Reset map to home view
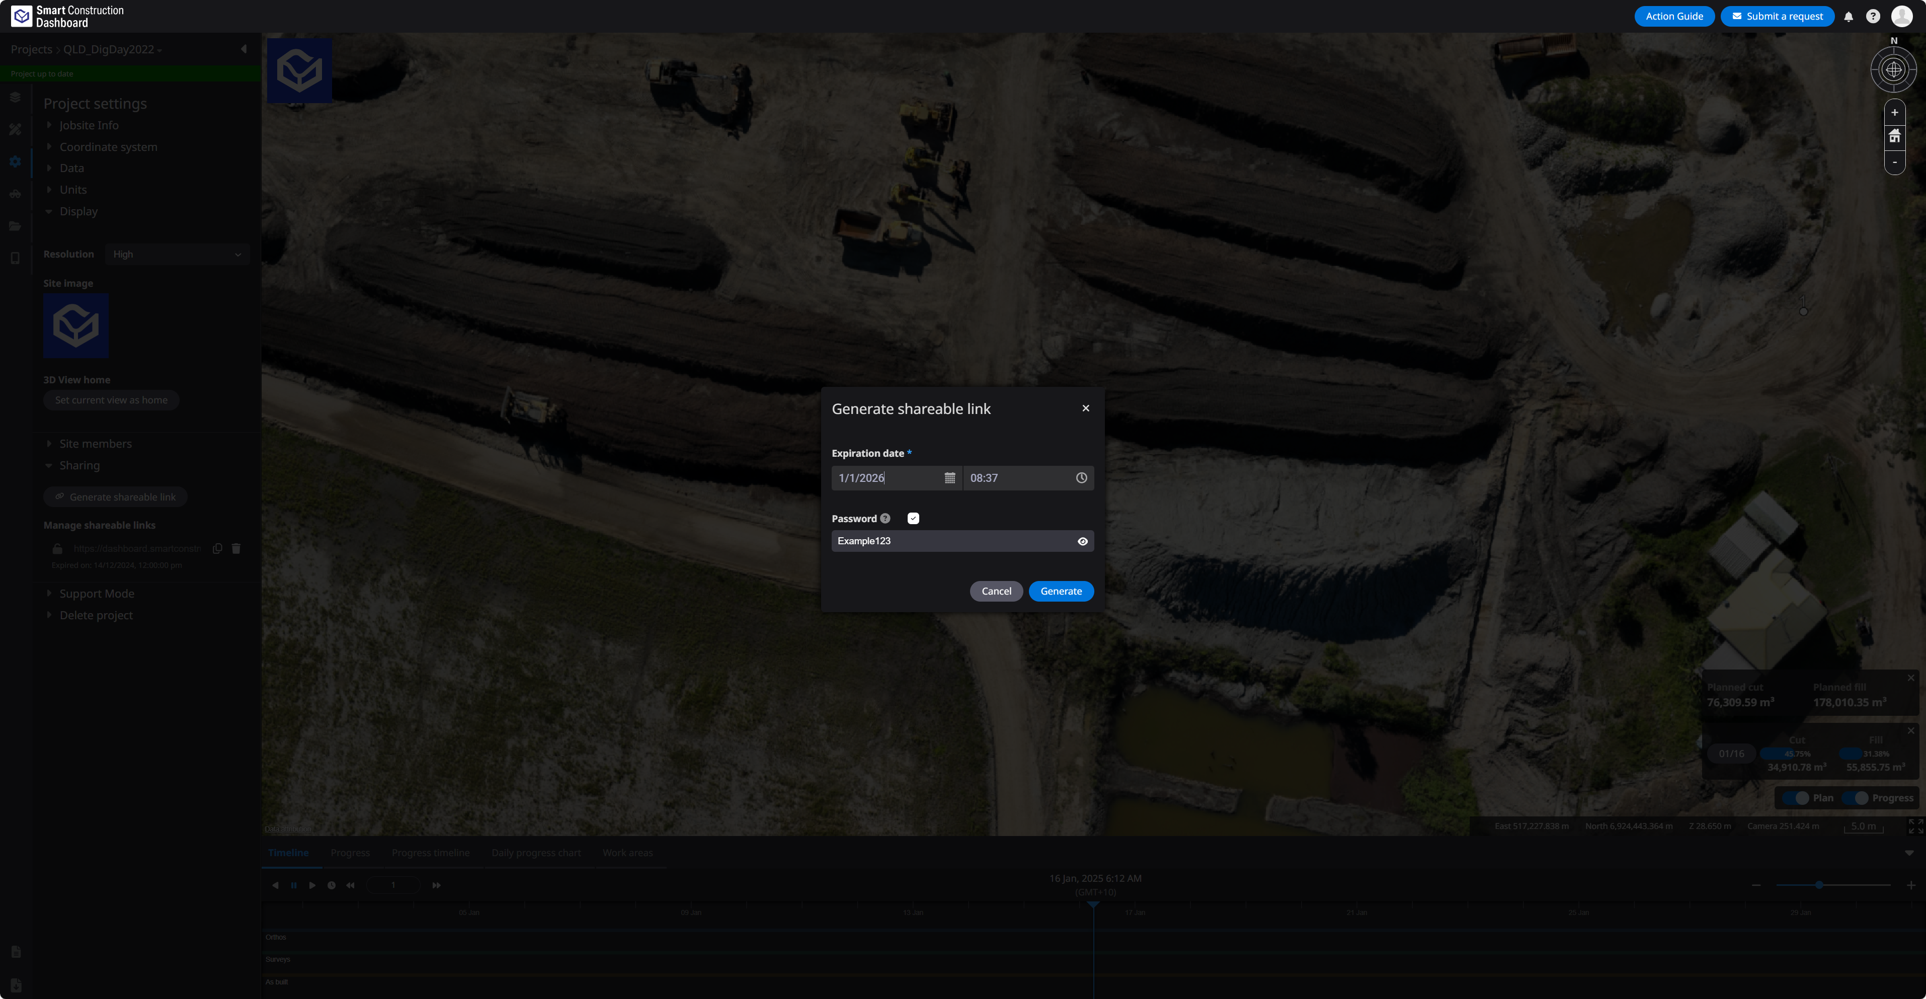This screenshot has height=999, width=1926. coord(1894,136)
